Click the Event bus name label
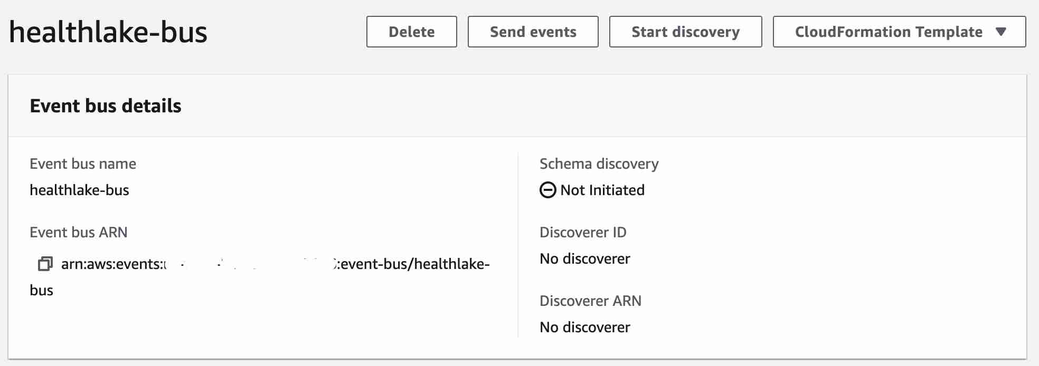 tap(83, 164)
